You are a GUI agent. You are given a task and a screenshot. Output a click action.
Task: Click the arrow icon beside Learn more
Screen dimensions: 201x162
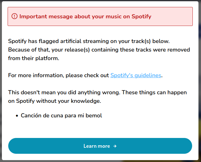point(115,146)
